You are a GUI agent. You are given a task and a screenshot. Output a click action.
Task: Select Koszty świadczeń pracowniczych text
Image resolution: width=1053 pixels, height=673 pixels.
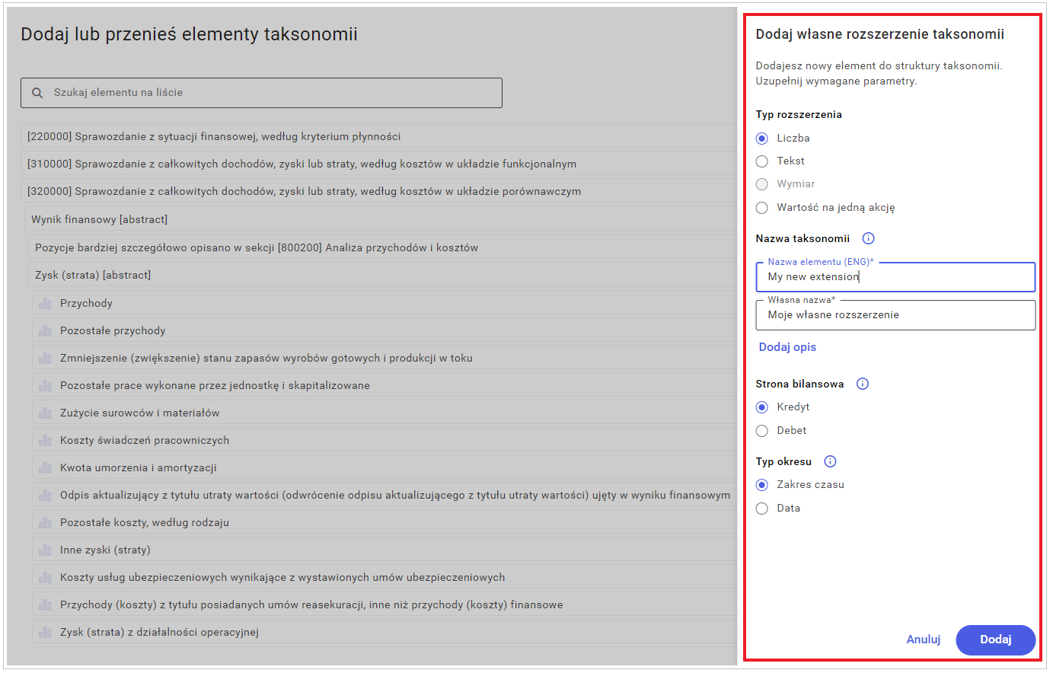145,441
